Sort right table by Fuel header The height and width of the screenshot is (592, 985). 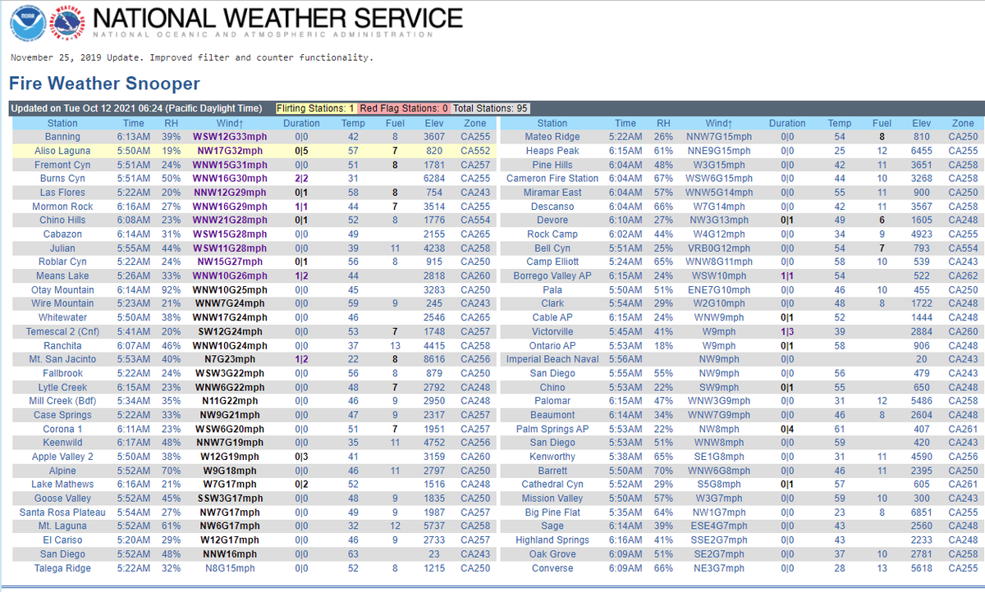[882, 123]
